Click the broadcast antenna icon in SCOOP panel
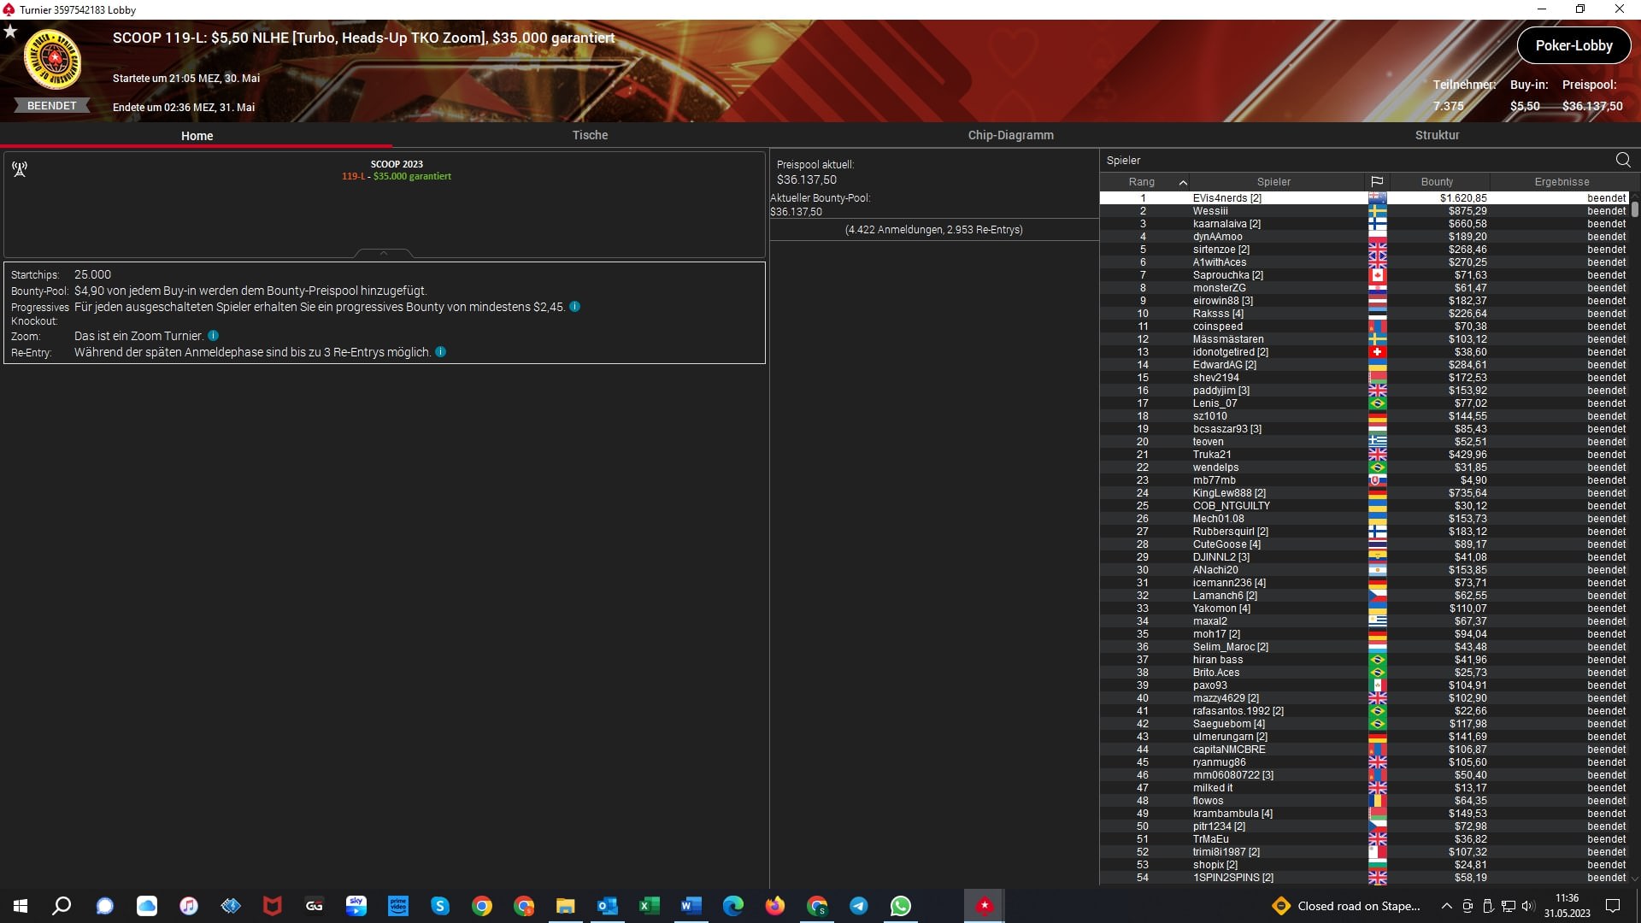 [x=20, y=169]
